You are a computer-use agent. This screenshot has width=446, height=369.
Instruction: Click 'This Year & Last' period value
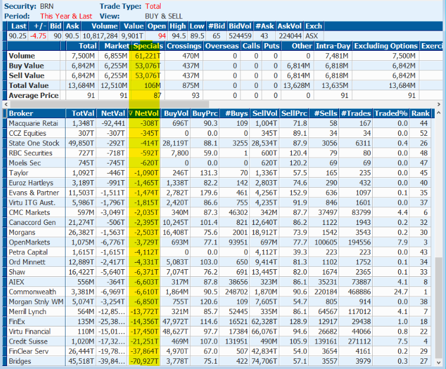tap(66, 16)
